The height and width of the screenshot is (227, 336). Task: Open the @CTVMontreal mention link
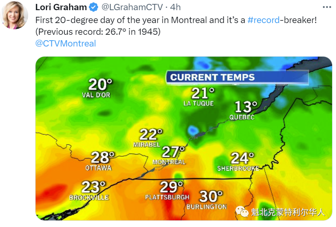66,43
